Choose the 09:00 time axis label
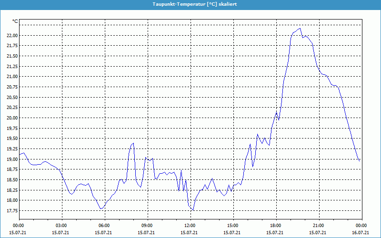Image resolution: width=381 pixels, height=238 pixels. (x=147, y=226)
